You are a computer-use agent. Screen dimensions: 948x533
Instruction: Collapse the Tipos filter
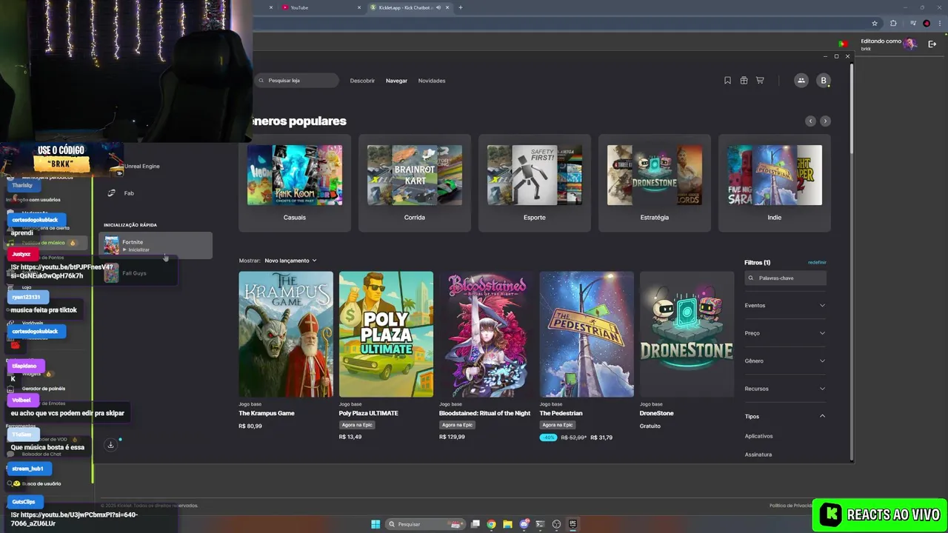(785, 416)
